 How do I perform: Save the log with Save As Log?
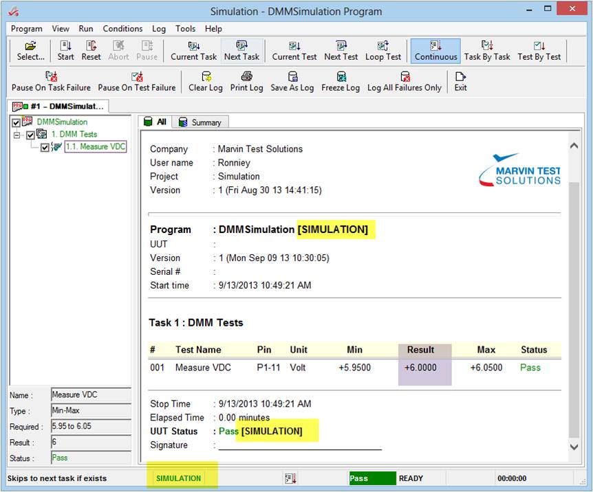point(292,81)
